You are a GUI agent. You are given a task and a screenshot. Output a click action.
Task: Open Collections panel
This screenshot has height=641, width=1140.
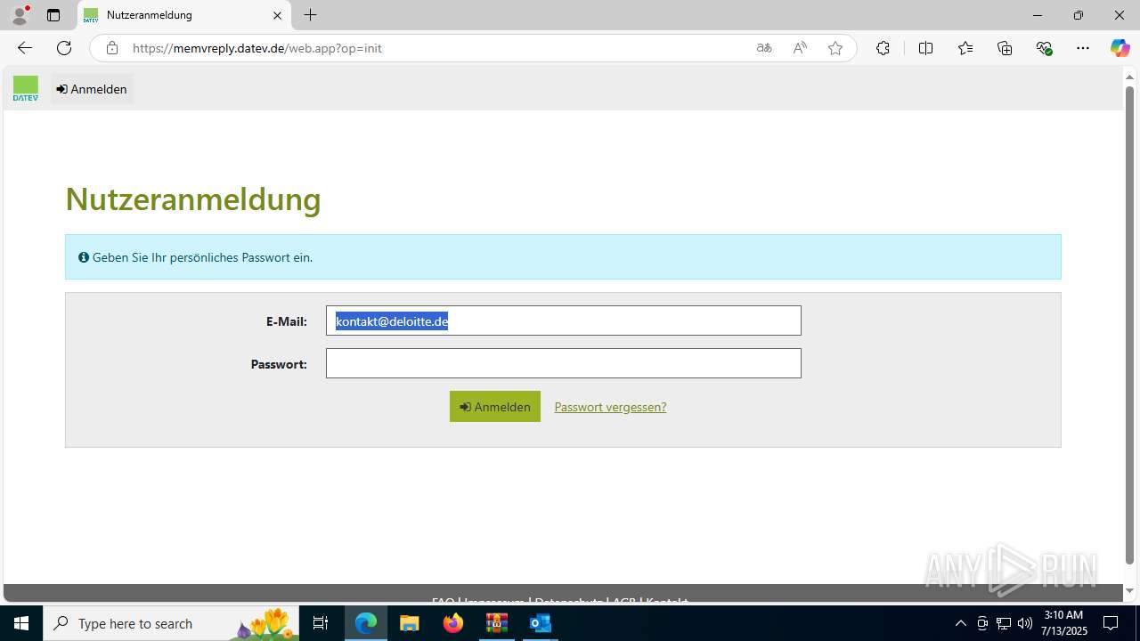point(1005,48)
